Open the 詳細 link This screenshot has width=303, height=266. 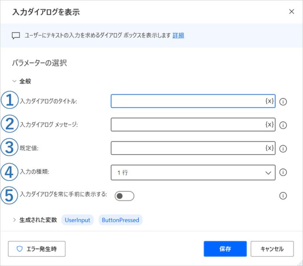[178, 35]
